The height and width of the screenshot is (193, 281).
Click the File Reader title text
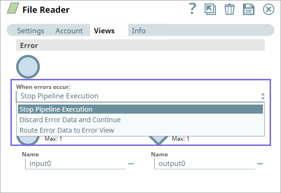46,10
